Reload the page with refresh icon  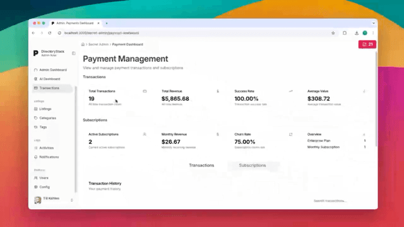[x=50, y=33]
